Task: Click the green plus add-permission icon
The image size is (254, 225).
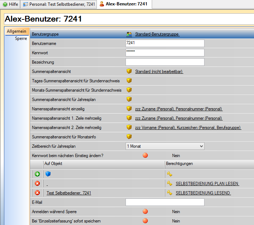Action: [x=37, y=174]
